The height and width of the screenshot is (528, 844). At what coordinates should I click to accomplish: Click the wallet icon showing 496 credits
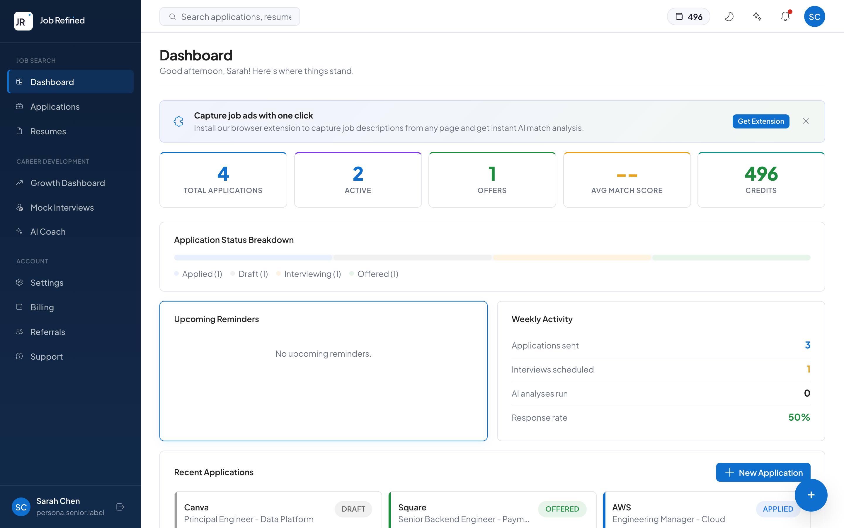point(688,16)
